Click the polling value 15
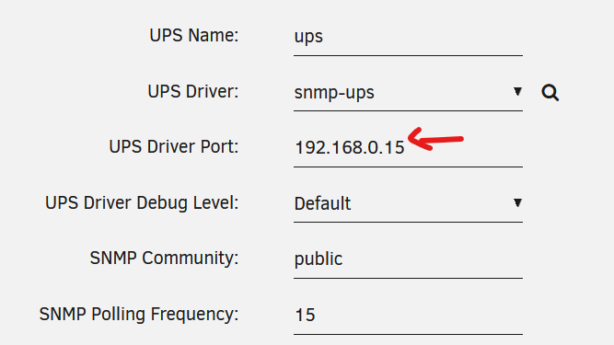This screenshot has width=614, height=345. click(305, 316)
